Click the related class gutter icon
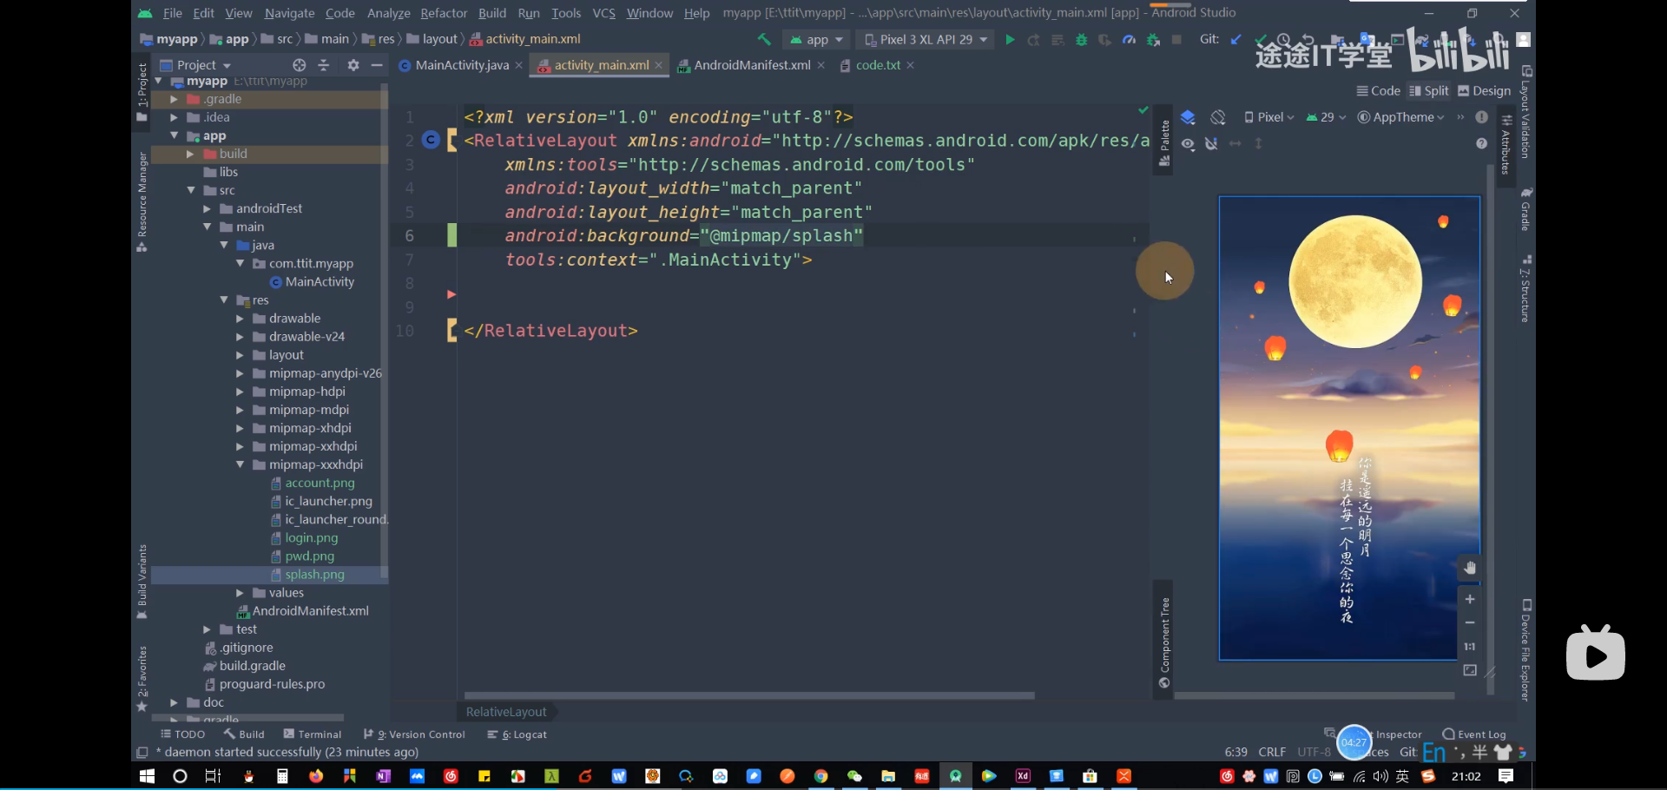 point(431,140)
